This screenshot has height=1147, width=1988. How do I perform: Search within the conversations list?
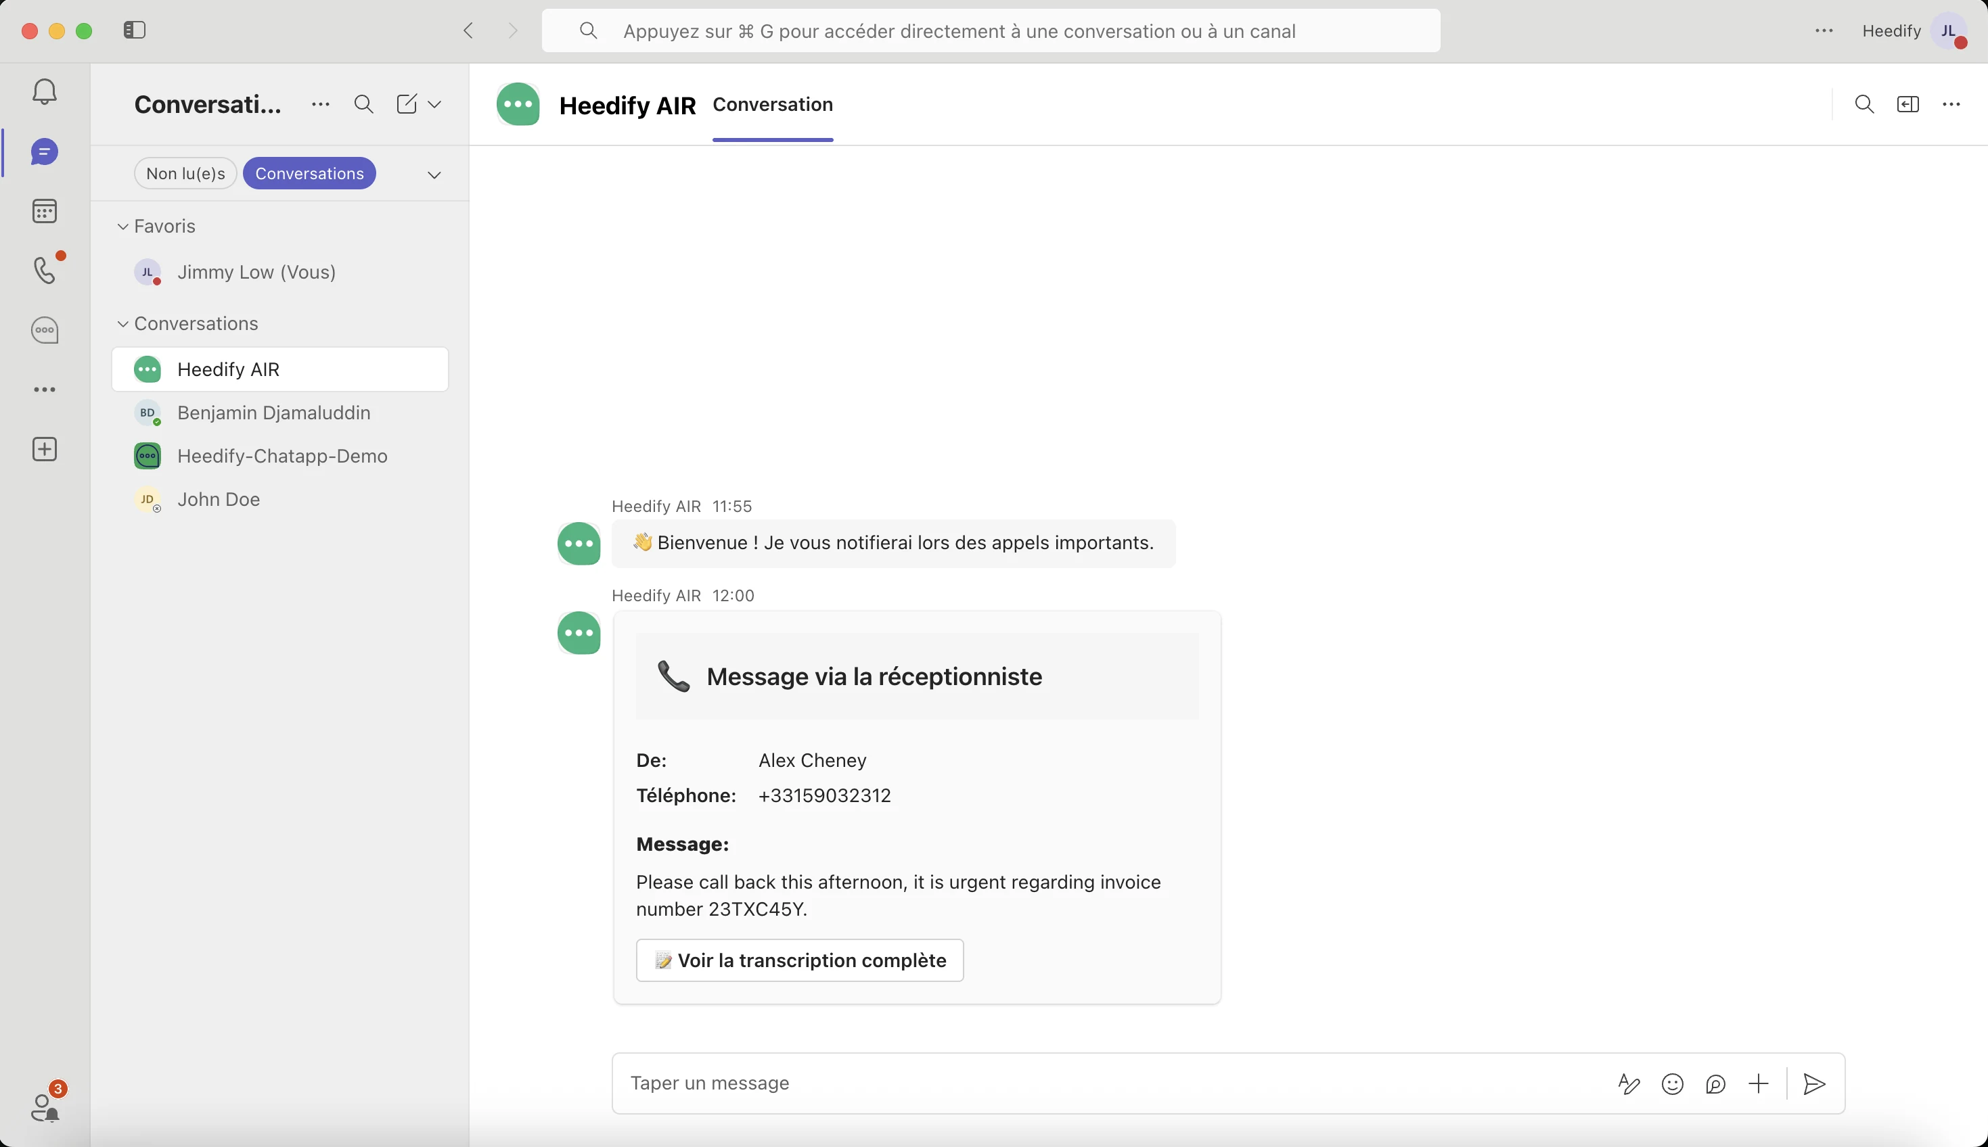tap(363, 104)
